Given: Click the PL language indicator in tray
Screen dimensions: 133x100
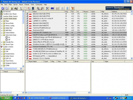Looking at the screenshot, I should [x=107, y=98].
